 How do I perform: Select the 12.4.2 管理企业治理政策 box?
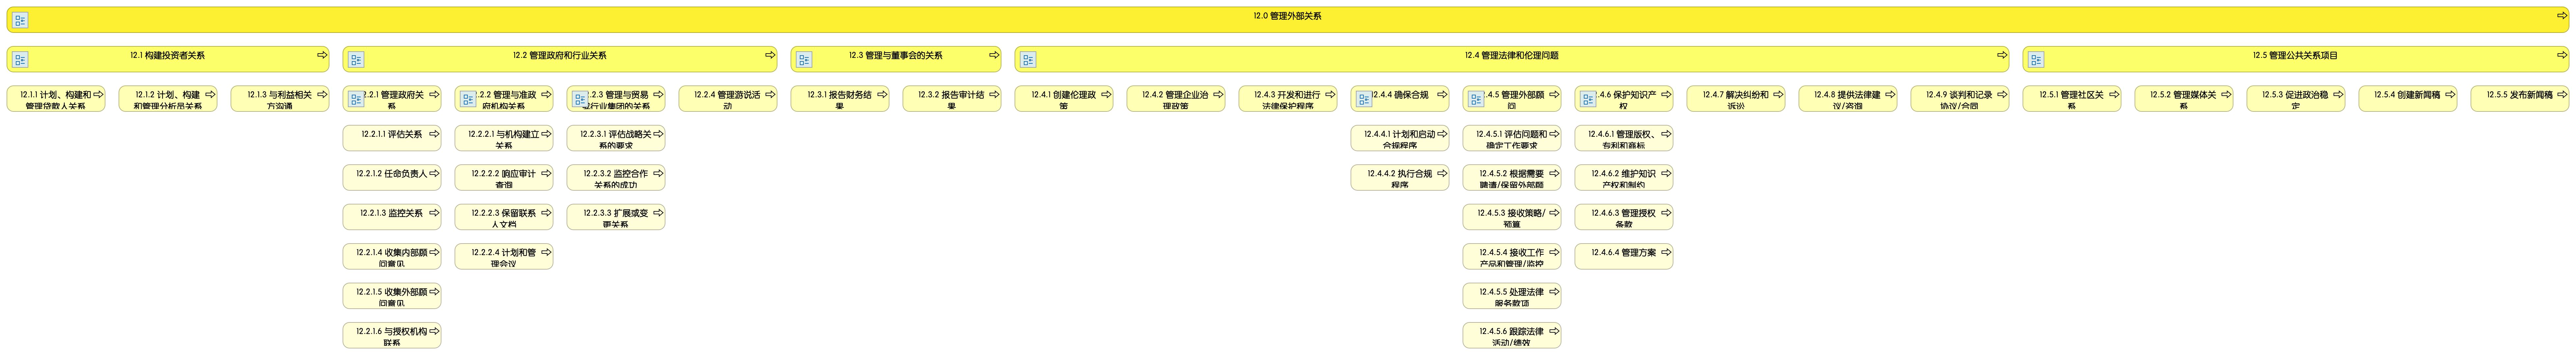[1176, 99]
